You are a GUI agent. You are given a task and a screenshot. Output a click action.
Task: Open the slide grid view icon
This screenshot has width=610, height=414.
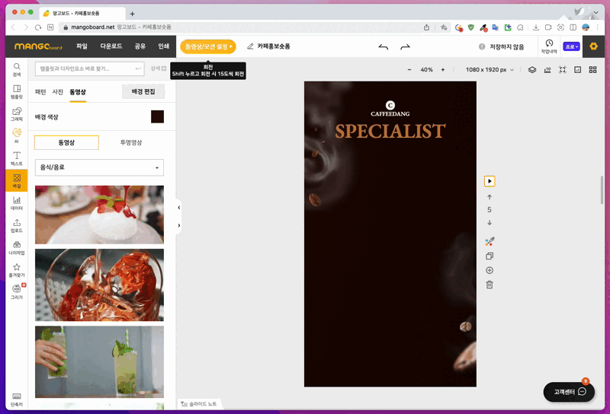pos(593,70)
